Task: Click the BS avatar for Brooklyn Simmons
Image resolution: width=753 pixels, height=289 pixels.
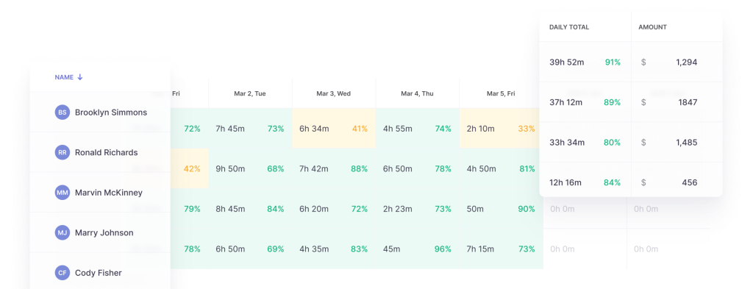Action: pos(63,113)
